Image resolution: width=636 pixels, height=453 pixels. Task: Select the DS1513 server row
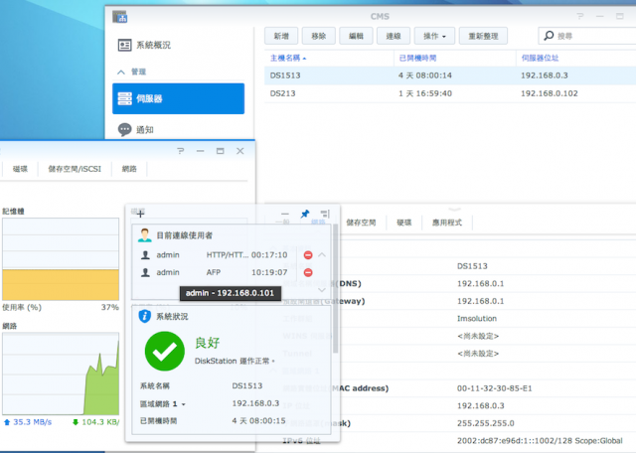tap(450, 75)
